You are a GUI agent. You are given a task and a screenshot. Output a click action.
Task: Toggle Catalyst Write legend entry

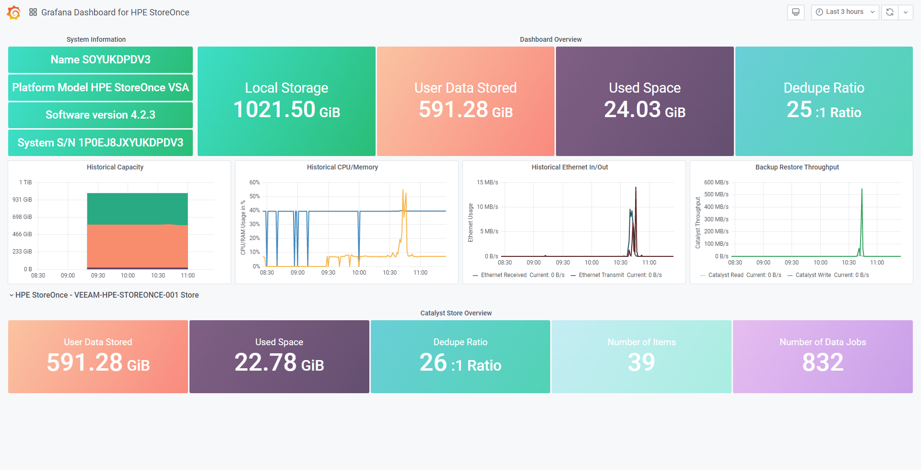coord(813,275)
